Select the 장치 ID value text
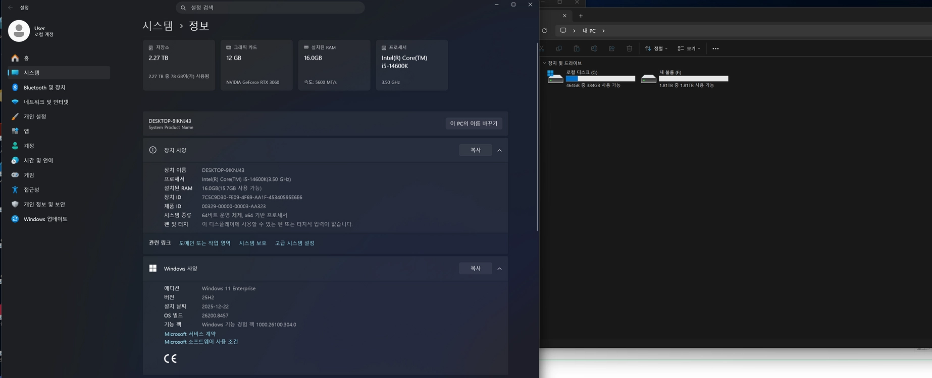Viewport: 932px width, 378px height. tap(252, 197)
